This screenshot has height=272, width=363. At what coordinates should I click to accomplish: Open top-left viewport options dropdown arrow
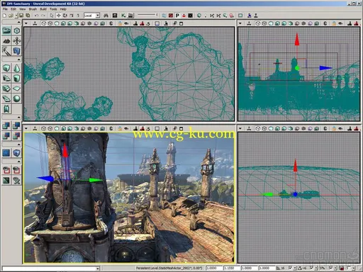(x=26, y=23)
